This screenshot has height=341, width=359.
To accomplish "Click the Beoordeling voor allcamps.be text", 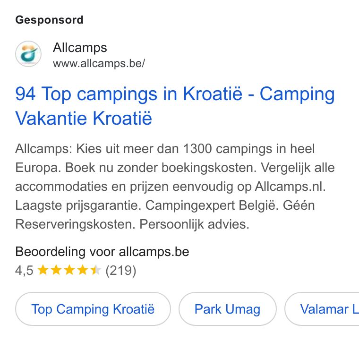I will click(x=102, y=252).
